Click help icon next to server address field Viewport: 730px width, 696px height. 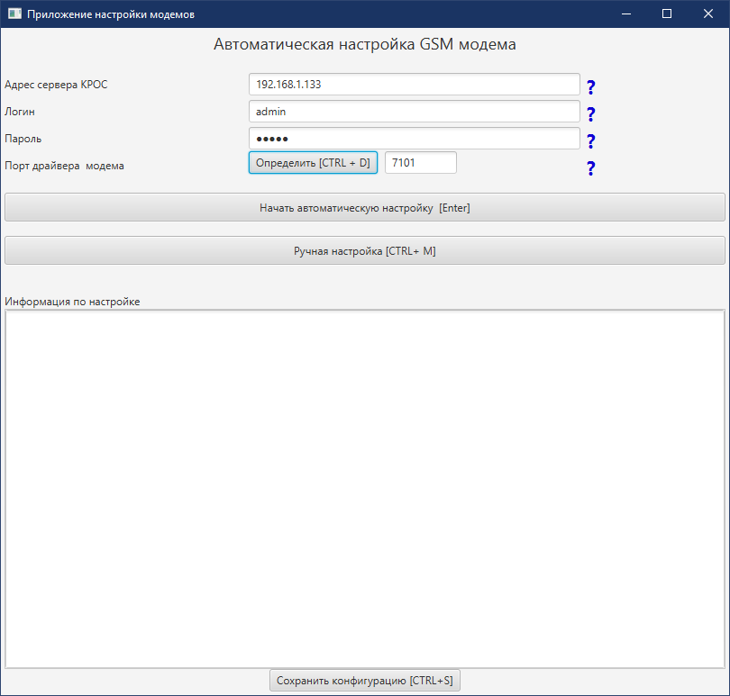coord(591,87)
